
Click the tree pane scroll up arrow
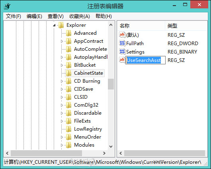[x=111, y=25]
